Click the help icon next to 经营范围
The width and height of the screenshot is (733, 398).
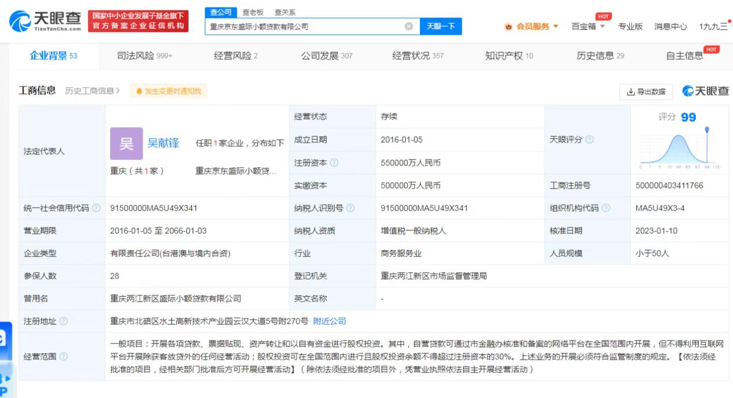(63, 357)
